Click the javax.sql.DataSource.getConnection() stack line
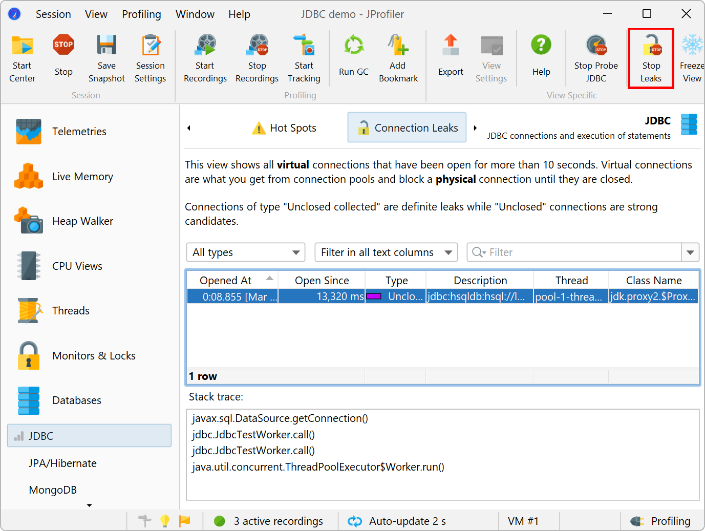Viewport: 705px width, 531px height. tap(280, 418)
